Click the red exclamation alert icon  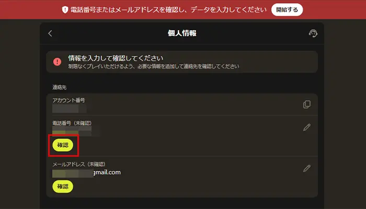[x=57, y=62]
